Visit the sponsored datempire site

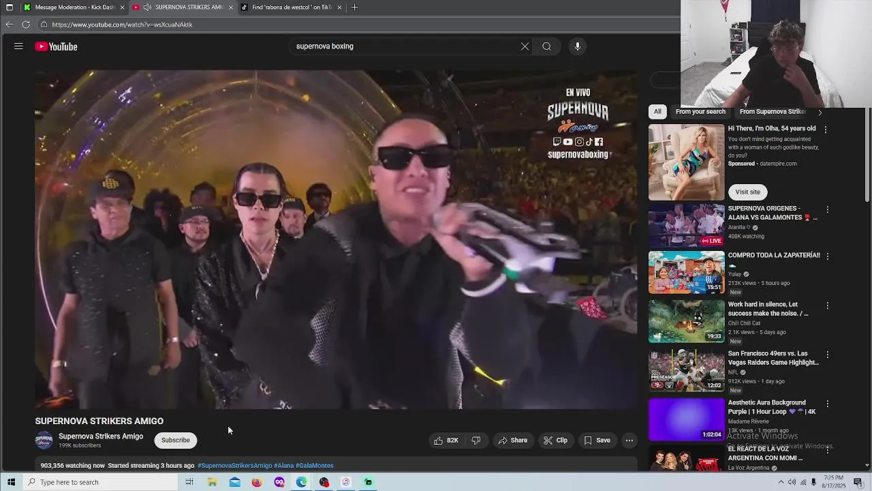tap(747, 192)
